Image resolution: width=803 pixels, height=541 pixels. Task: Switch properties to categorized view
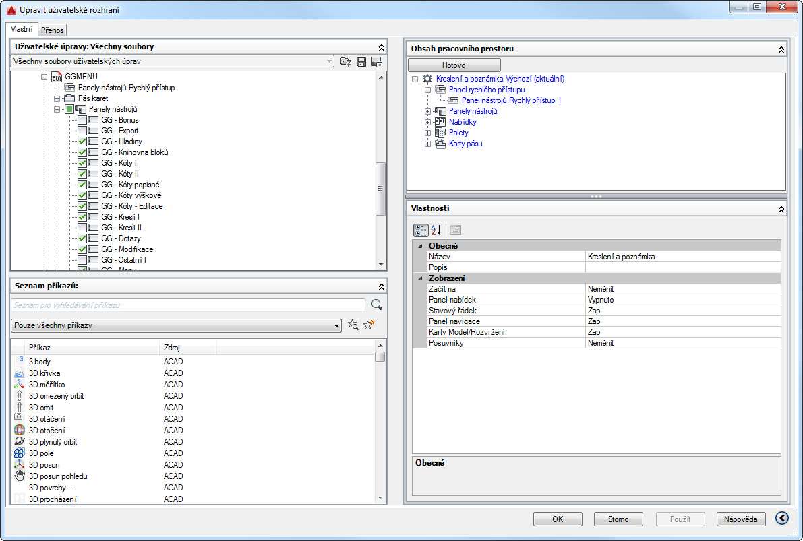pyautogui.click(x=421, y=230)
